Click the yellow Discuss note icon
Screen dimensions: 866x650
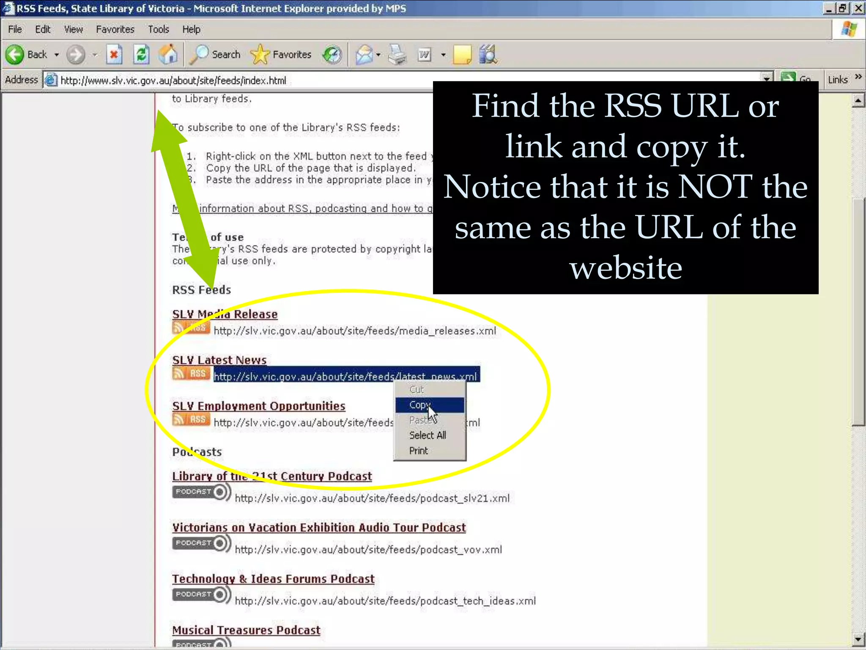pos(462,55)
